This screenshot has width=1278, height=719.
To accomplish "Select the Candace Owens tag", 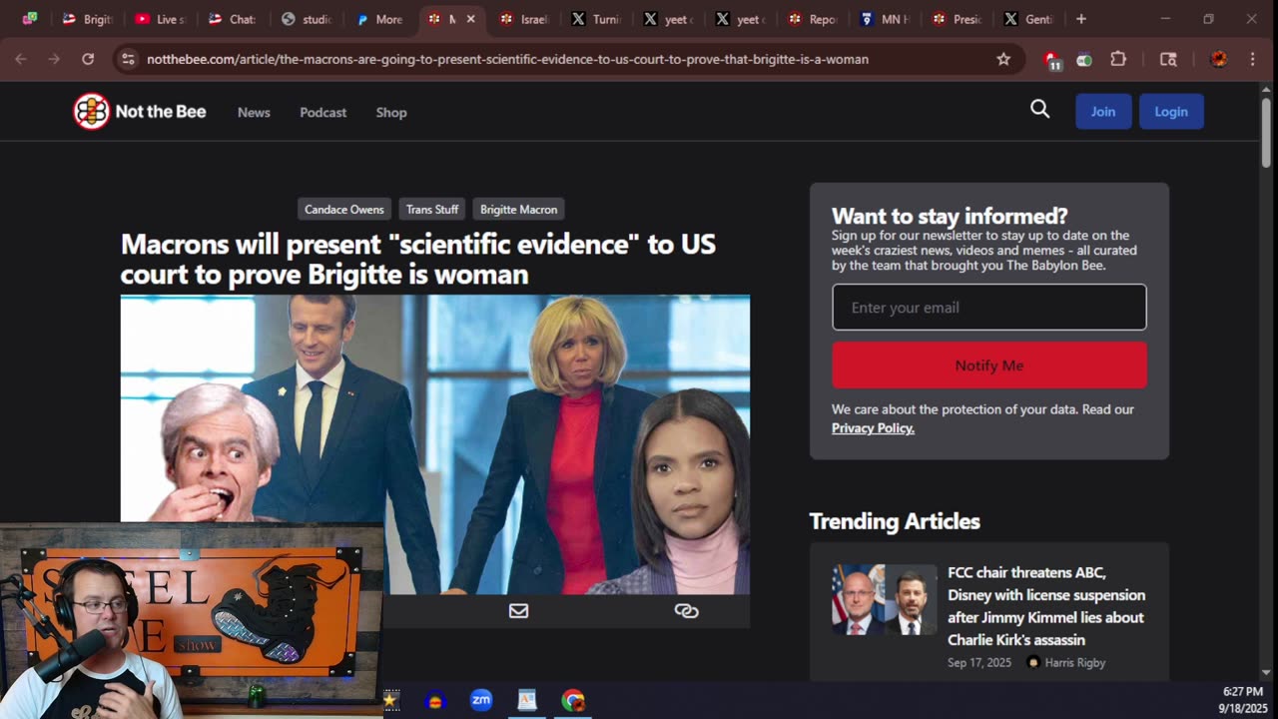I will coord(344,209).
